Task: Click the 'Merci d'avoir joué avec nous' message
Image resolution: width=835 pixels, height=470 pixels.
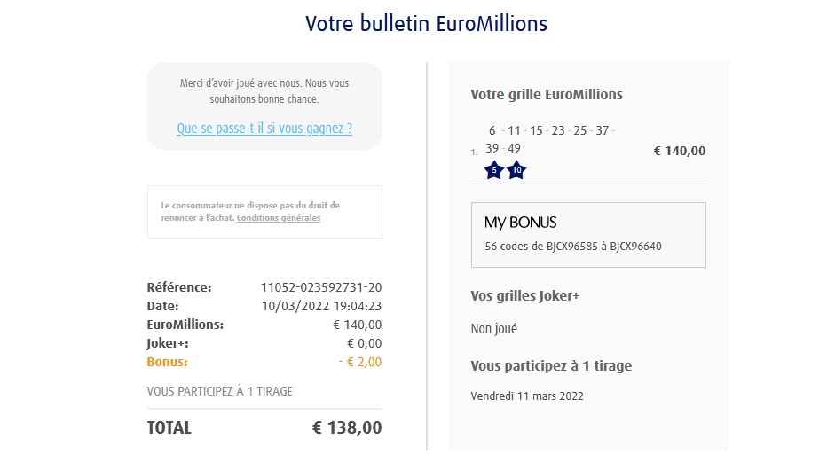Action: 264,91
